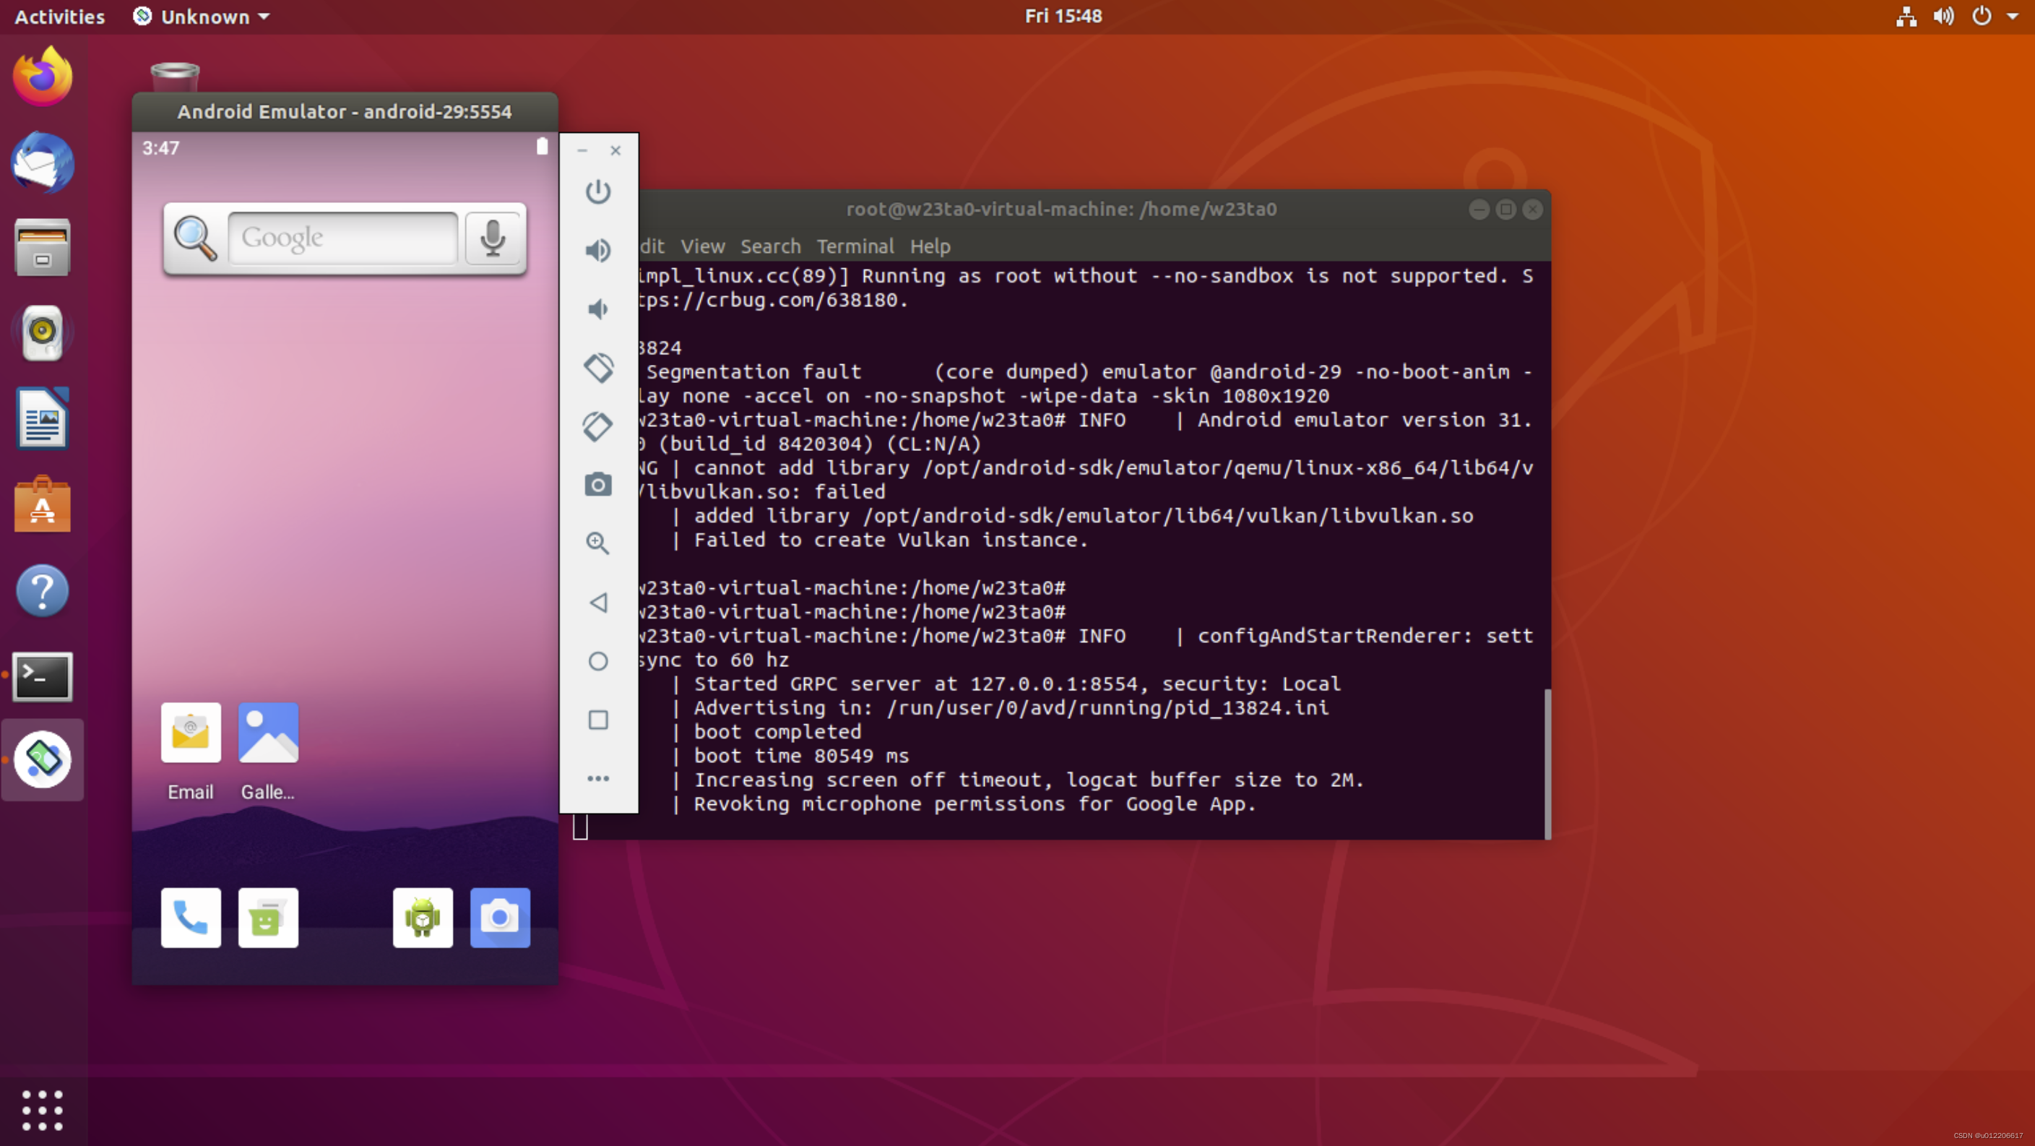Open the Phone dialer app
The image size is (2035, 1146).
tap(191, 918)
